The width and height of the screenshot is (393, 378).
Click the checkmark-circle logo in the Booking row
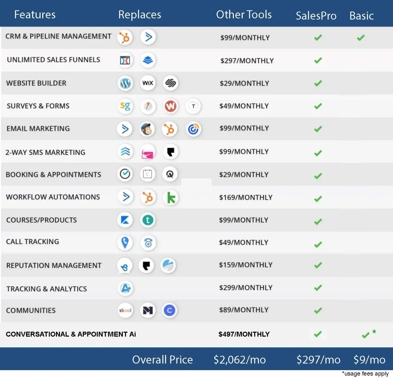[x=125, y=174]
